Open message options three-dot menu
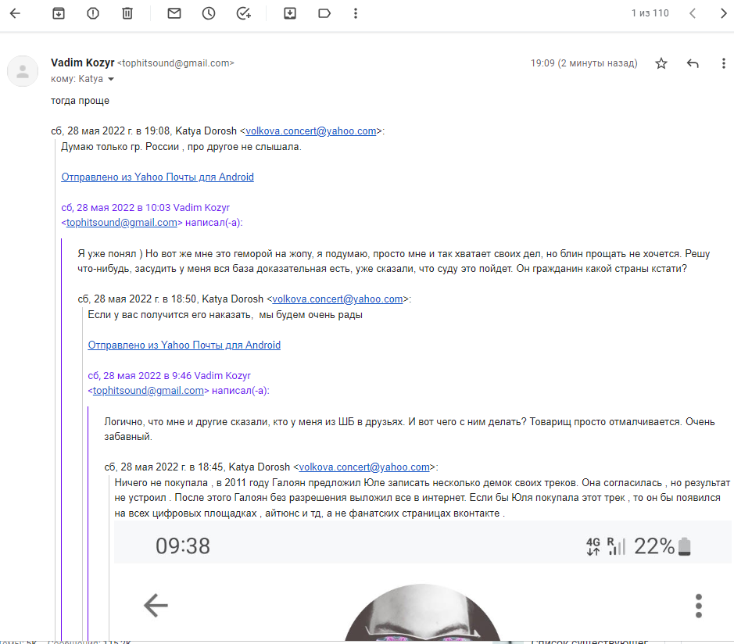The image size is (734, 644). 724,63
